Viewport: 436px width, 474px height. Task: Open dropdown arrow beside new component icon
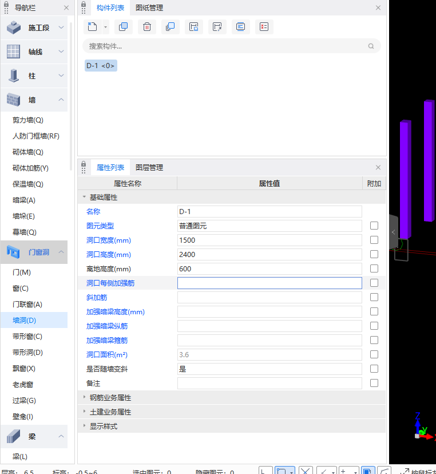[x=105, y=27]
